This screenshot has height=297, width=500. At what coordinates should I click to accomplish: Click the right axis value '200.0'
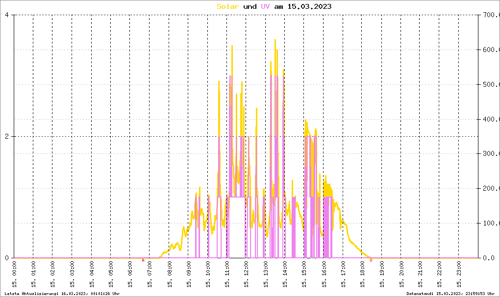point(491,188)
